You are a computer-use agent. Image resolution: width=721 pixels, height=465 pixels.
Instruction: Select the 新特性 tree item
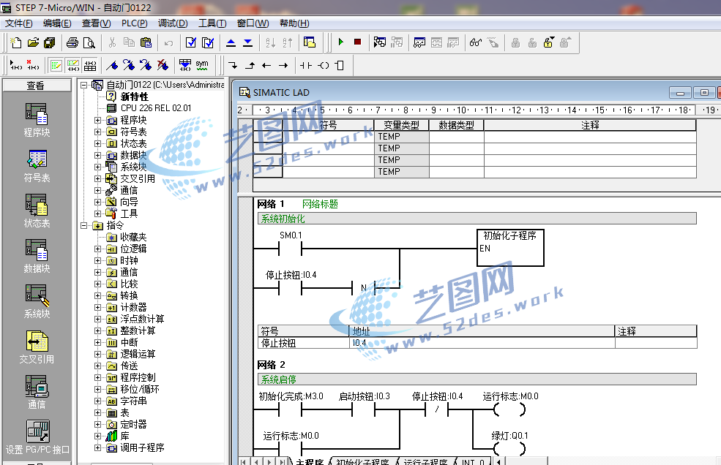[134, 97]
